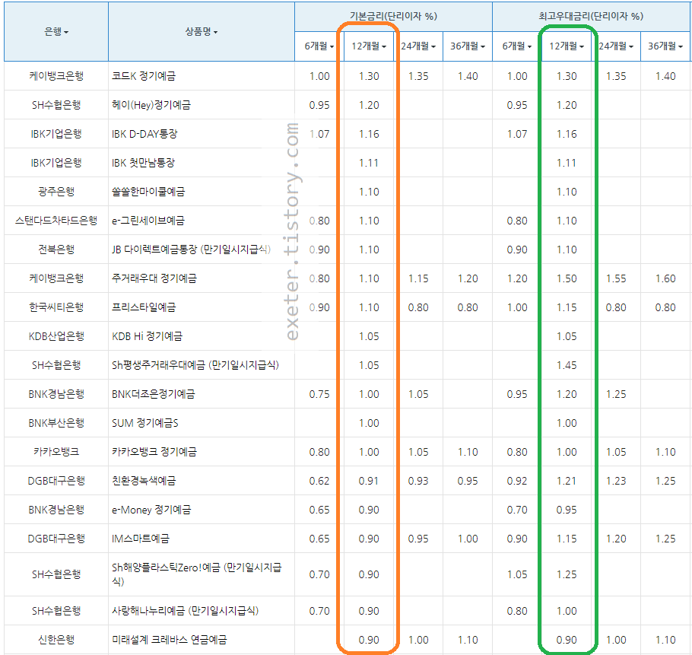The width and height of the screenshot is (692, 655).
Task: Select product 프리스타일예금
Action: (144, 307)
